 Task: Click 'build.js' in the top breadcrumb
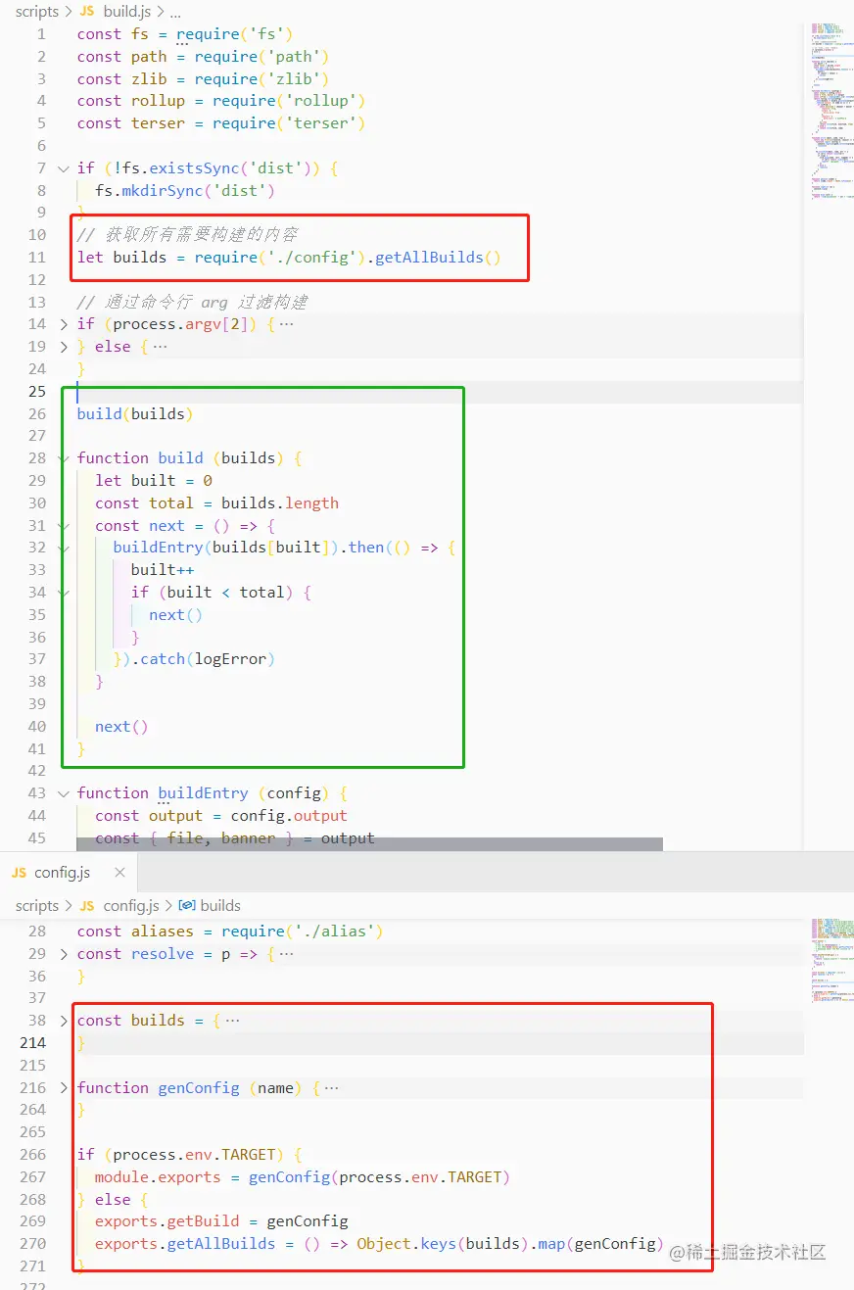129,12
